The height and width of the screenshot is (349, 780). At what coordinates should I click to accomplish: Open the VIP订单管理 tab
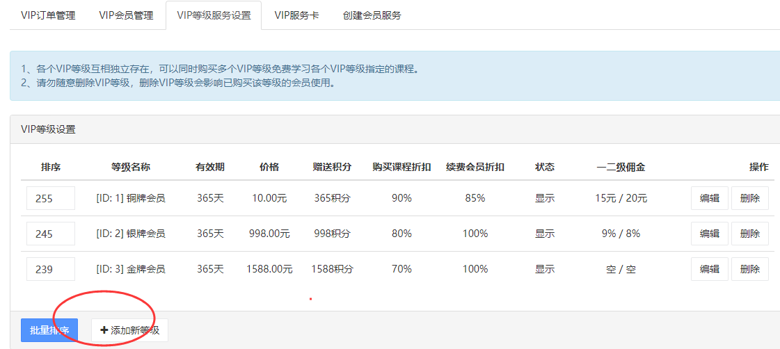(48, 15)
